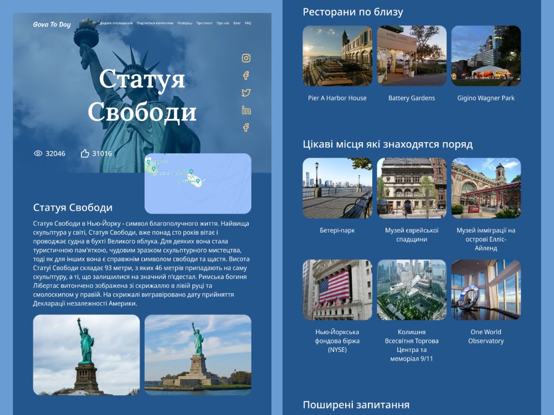Image resolution: width=554 pixels, height=415 pixels.
Task: Open the Бетері-парк promenade photo
Action: tap(337, 188)
